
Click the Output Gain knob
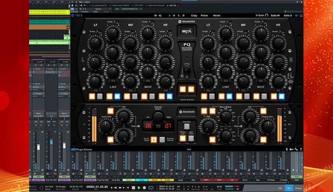click(x=268, y=126)
